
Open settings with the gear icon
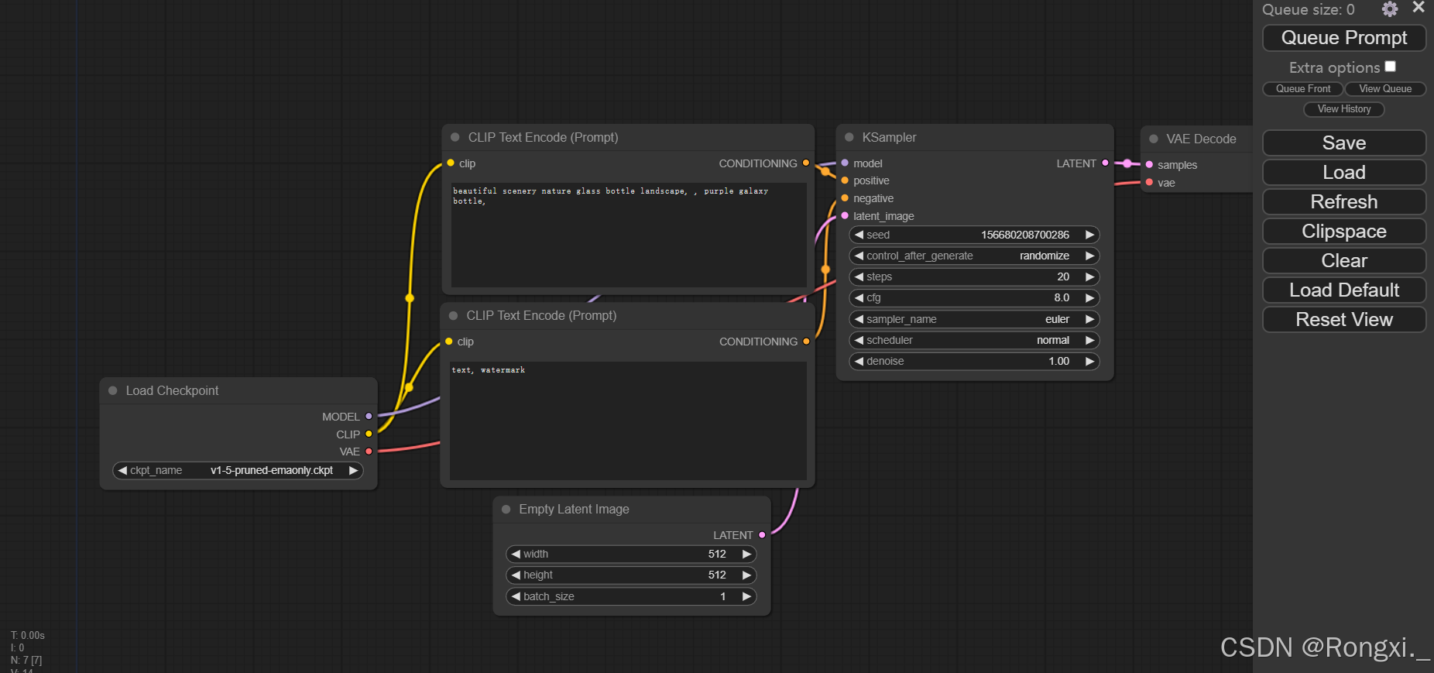[1390, 9]
